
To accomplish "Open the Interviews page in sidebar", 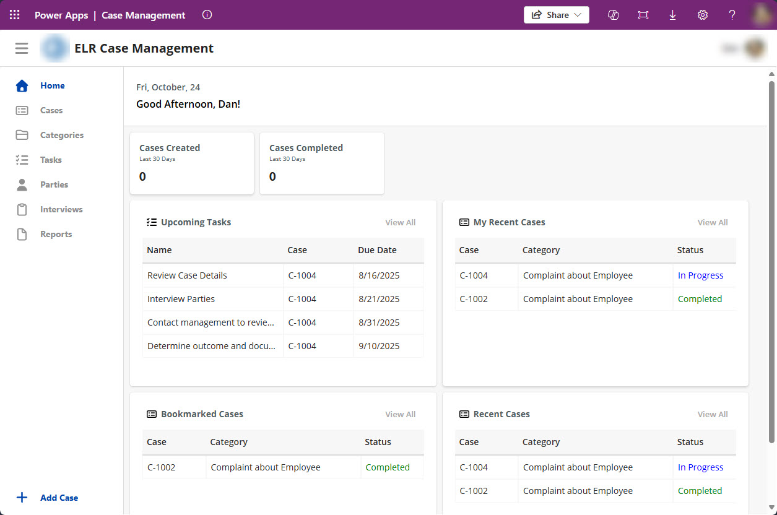I will [x=61, y=209].
